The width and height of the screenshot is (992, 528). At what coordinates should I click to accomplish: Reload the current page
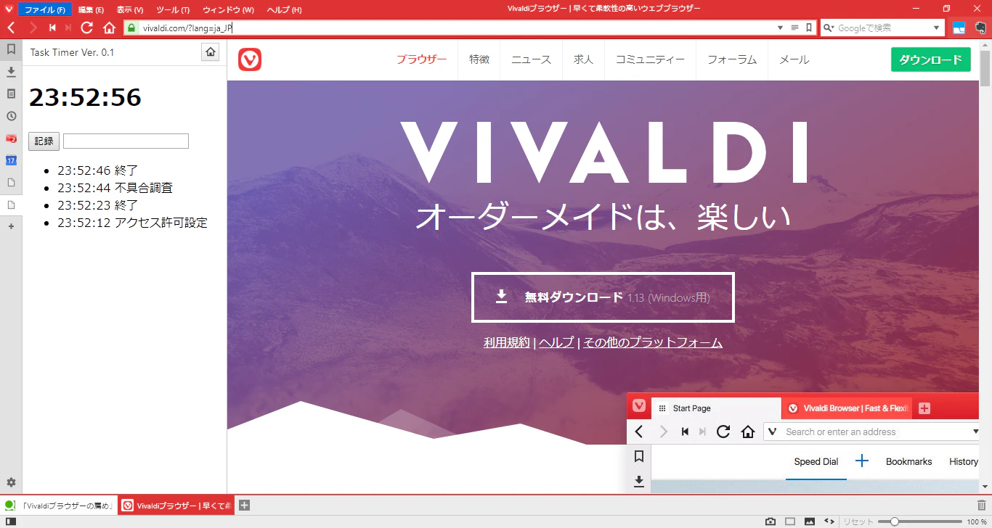(x=87, y=28)
